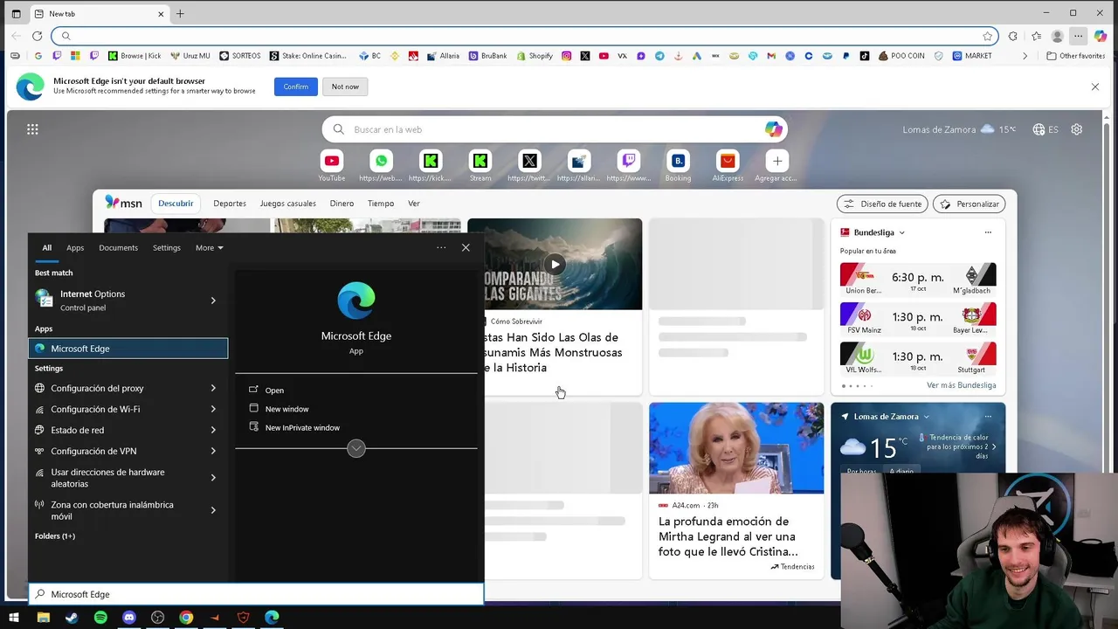
Task: Open Steam from the taskbar
Action: [x=72, y=618]
